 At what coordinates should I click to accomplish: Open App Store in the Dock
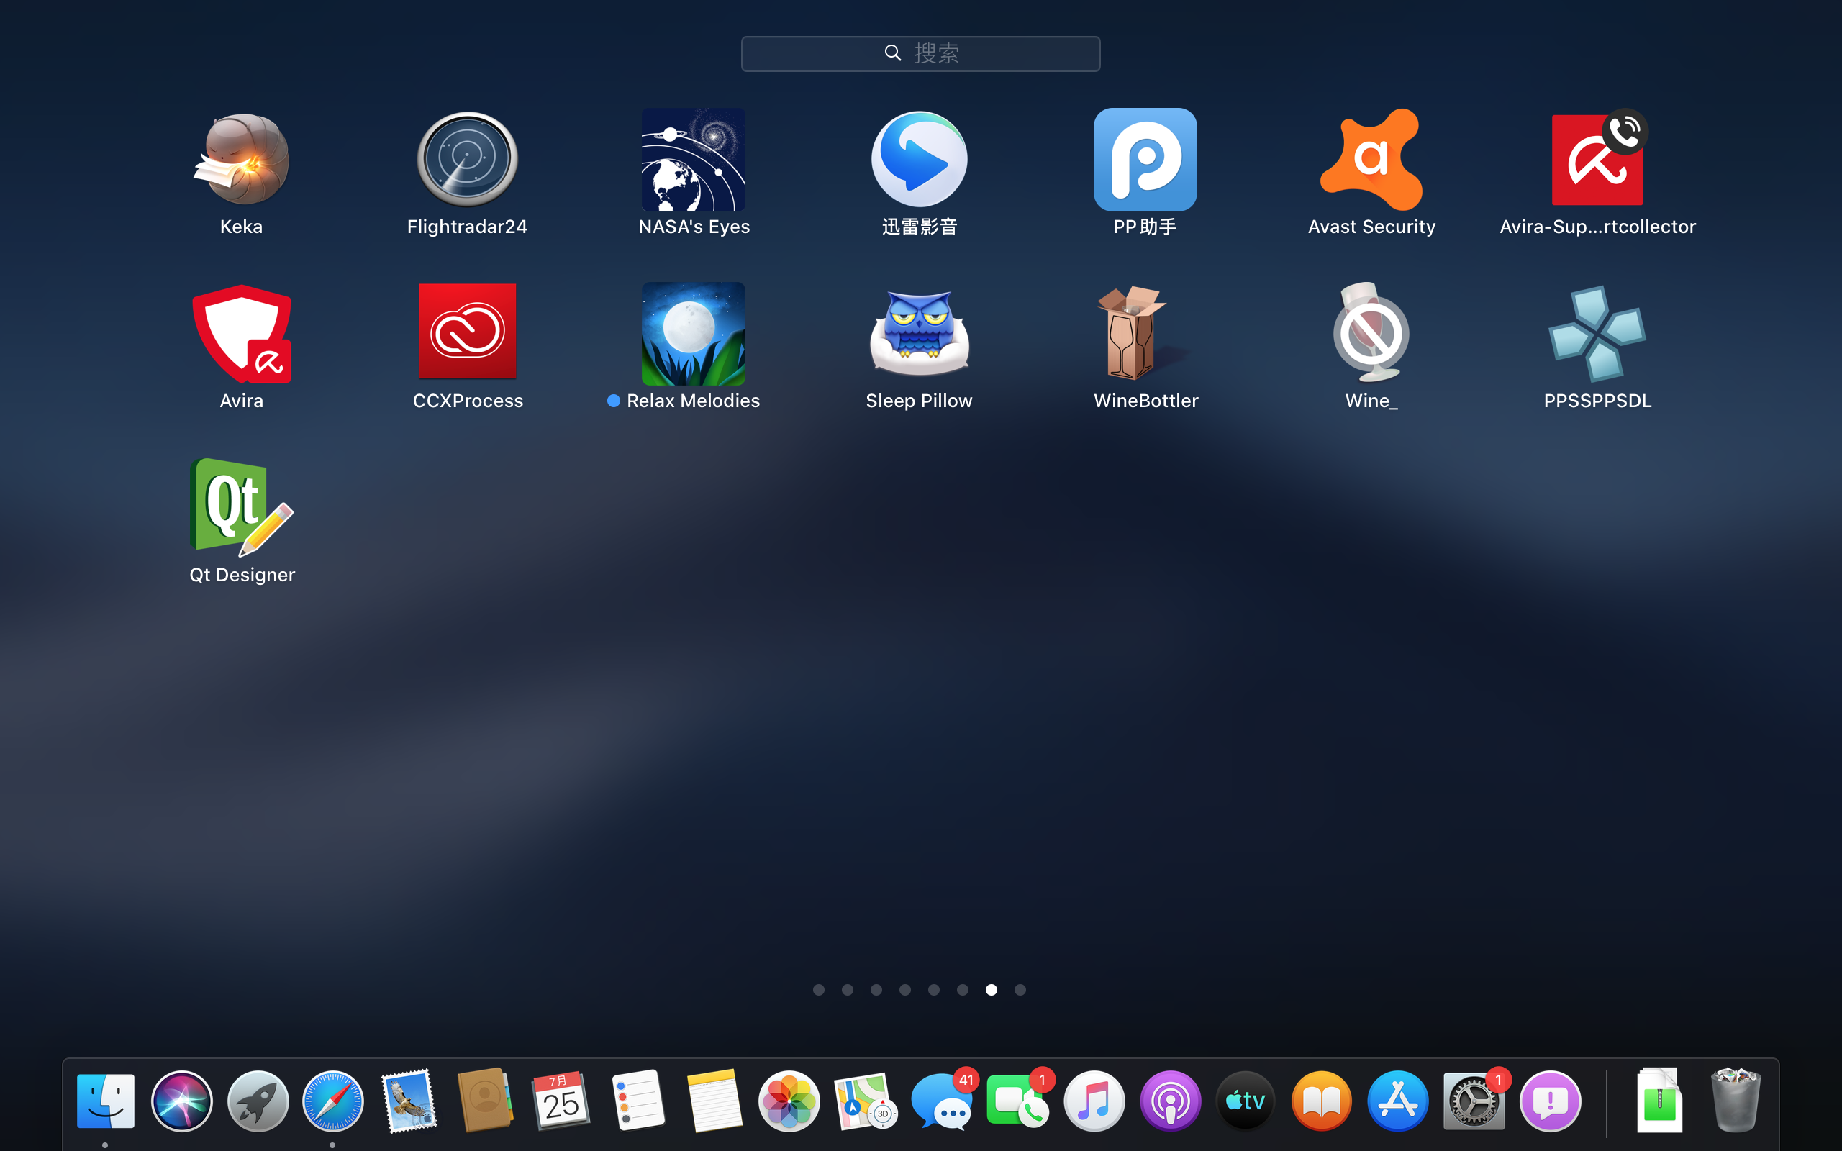tap(1397, 1101)
